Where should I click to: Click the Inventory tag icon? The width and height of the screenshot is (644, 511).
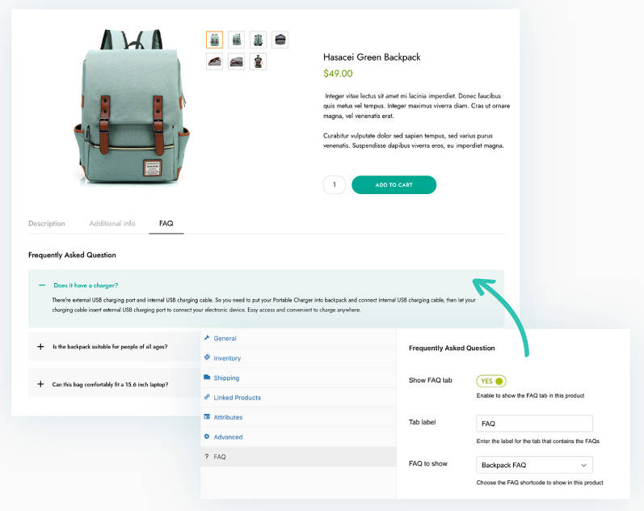point(207,357)
